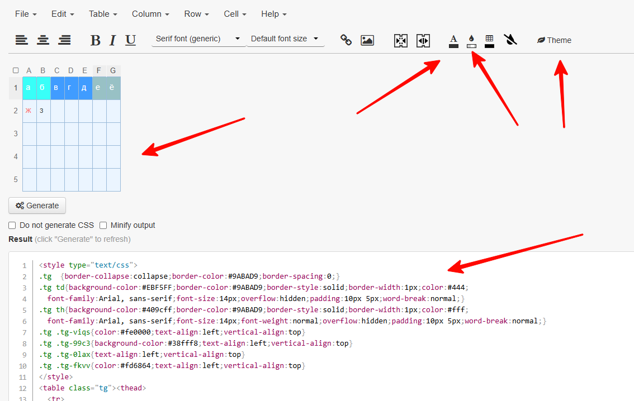Toggle italic text formatting
This screenshot has height=401, width=634.
(x=112, y=40)
